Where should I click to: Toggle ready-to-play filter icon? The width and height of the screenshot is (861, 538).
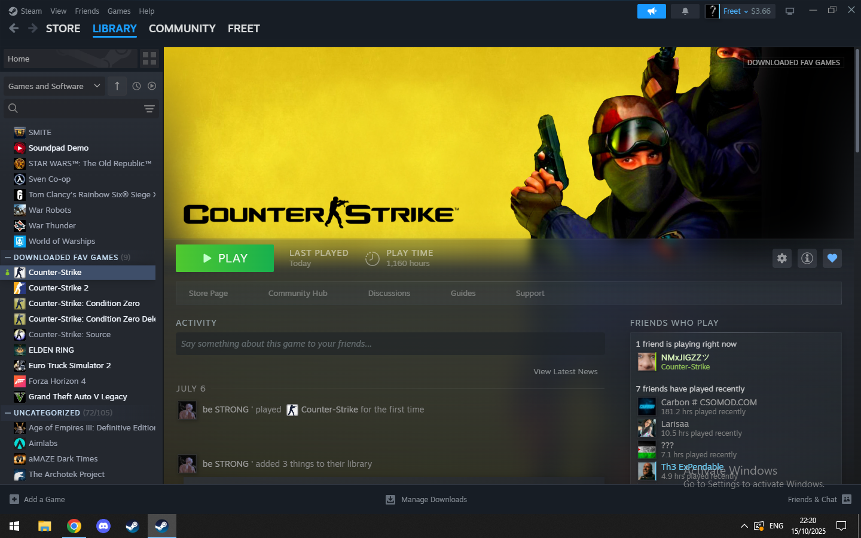(152, 86)
